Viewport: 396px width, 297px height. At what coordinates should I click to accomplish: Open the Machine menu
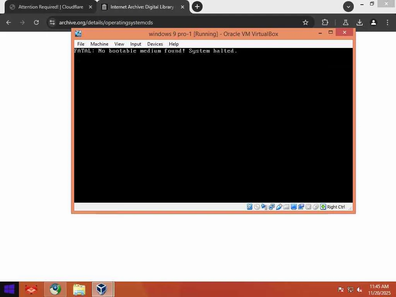[x=99, y=44]
